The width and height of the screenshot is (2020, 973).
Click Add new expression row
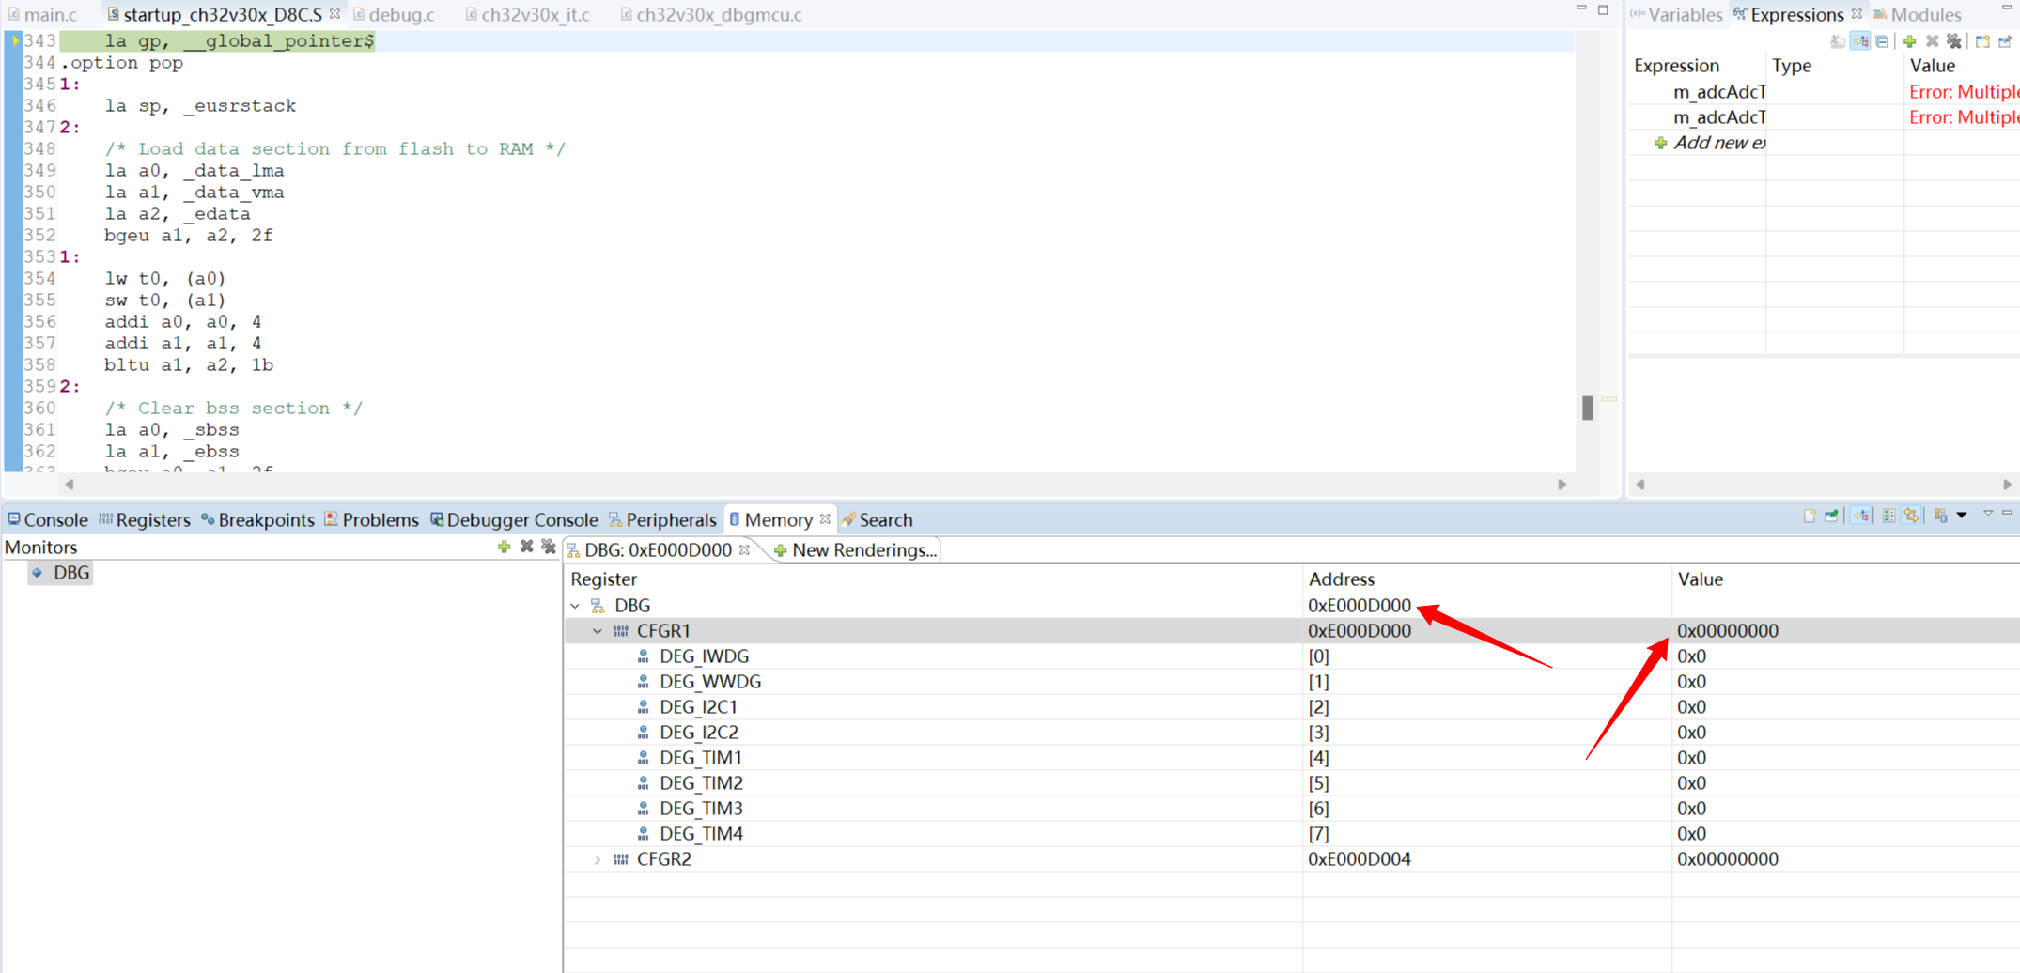click(x=1710, y=143)
